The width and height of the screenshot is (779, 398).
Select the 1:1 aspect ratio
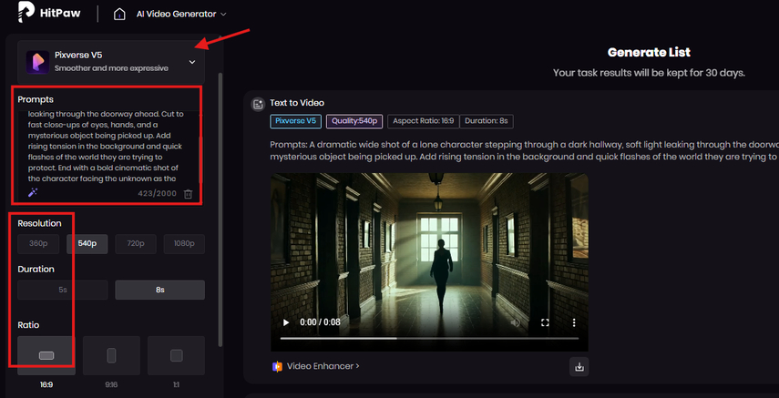(x=177, y=355)
